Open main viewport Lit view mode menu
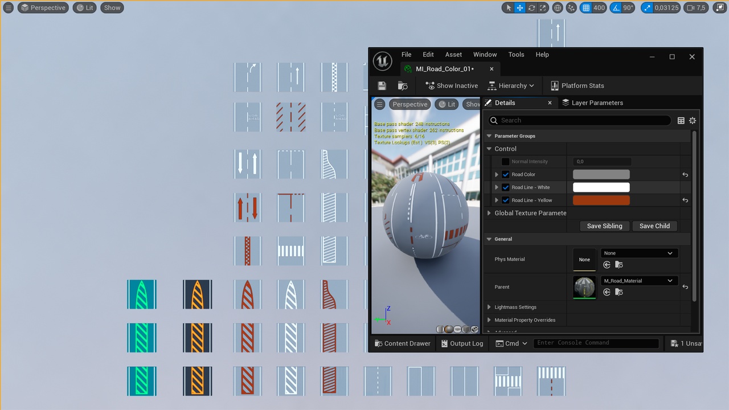Screen dimensions: 729x410 point(85,8)
